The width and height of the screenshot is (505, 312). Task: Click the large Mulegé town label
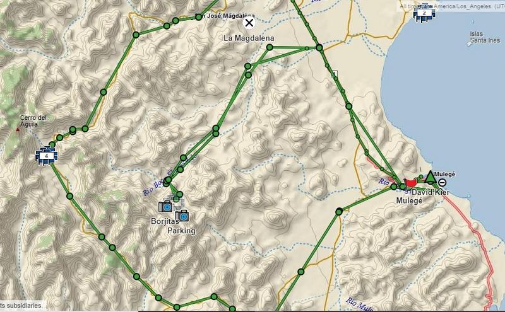click(x=409, y=200)
